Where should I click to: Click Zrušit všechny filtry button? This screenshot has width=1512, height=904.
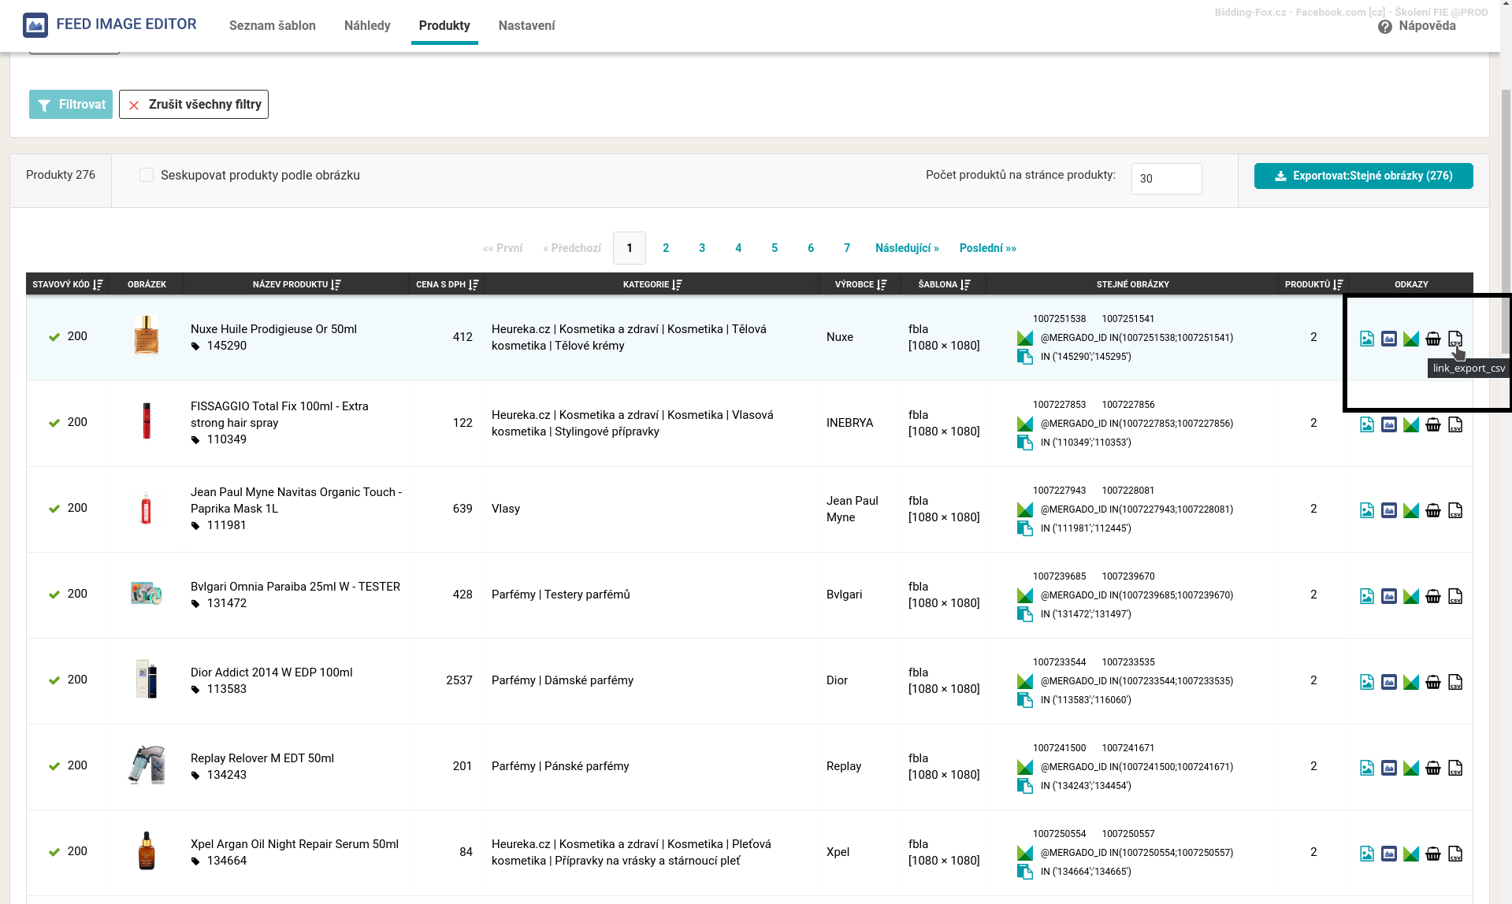click(194, 104)
